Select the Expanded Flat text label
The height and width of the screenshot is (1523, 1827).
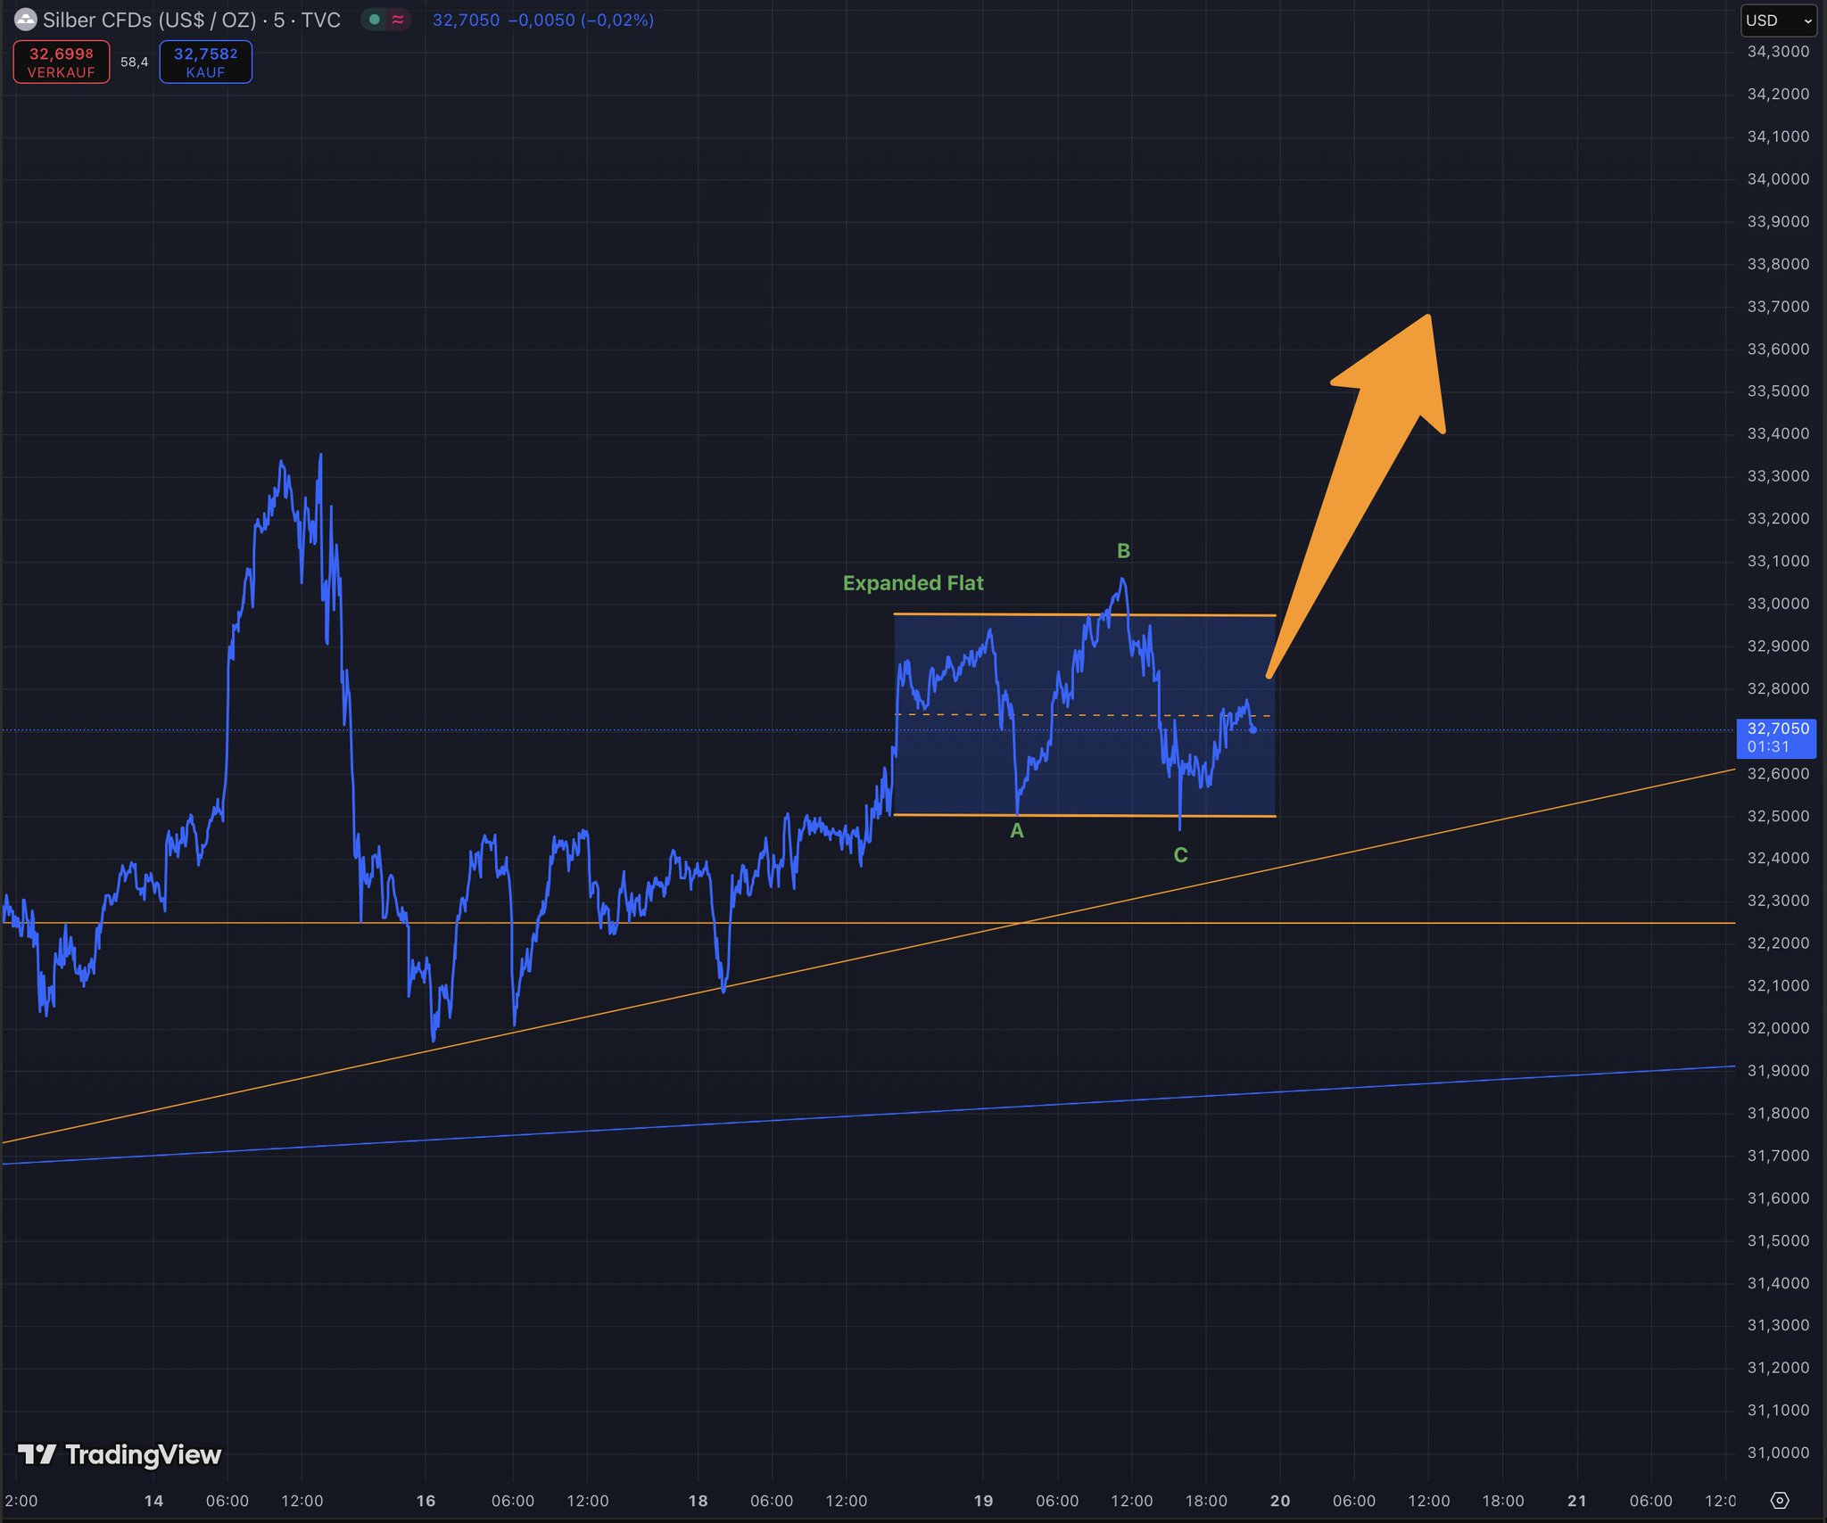tap(913, 583)
